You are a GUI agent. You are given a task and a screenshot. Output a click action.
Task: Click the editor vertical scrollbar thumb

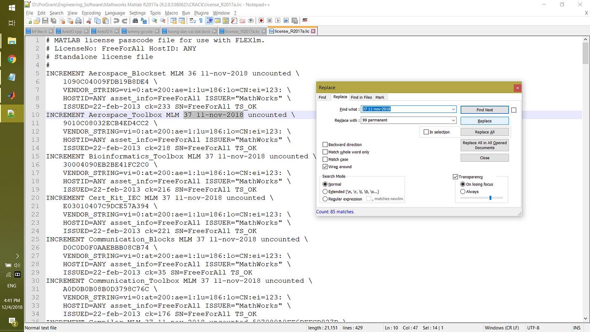[x=586, y=53]
